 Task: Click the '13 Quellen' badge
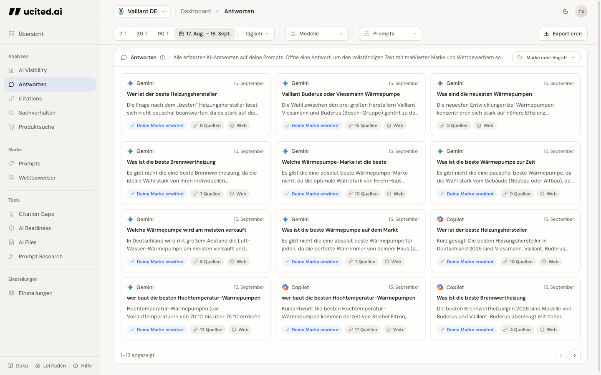click(x=208, y=330)
